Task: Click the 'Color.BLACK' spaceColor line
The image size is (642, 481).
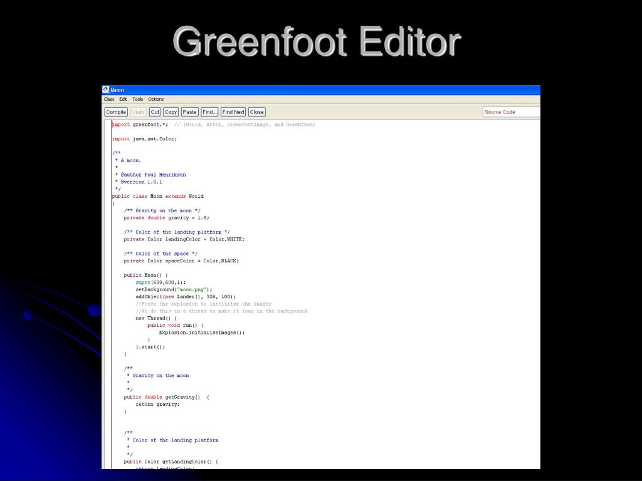Action: pos(181,261)
